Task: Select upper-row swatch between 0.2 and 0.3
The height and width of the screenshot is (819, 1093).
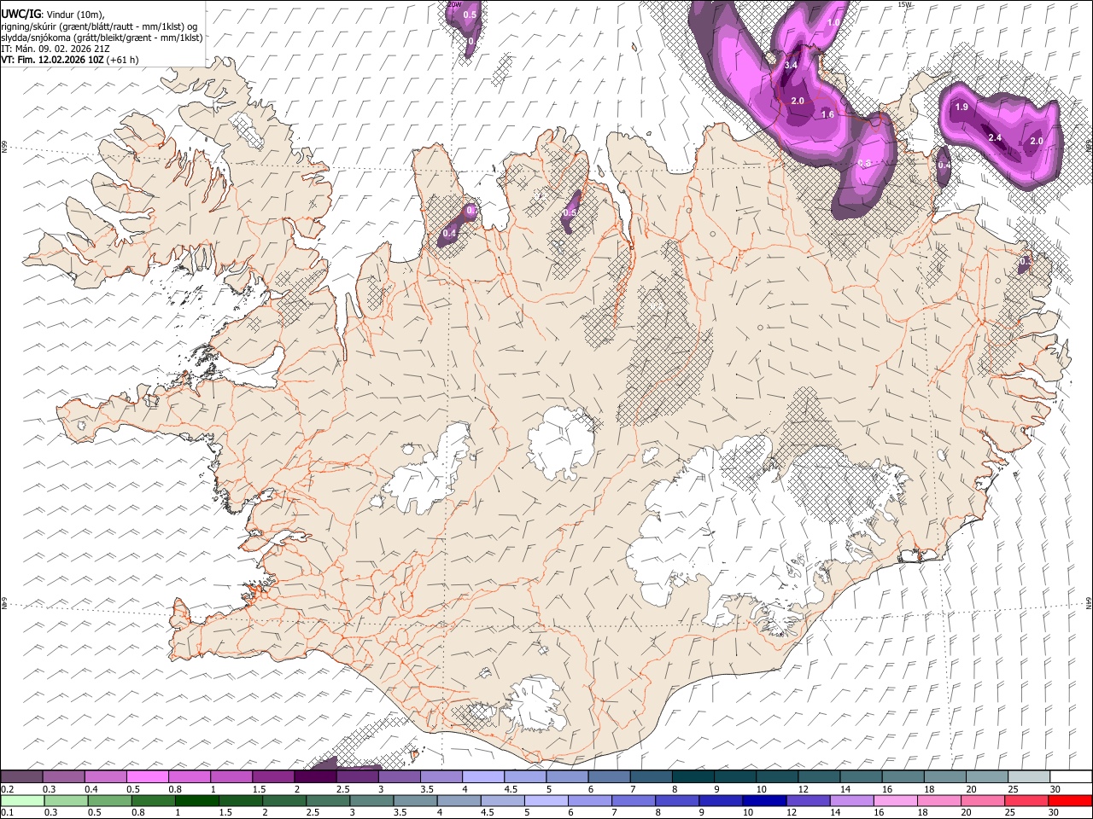Action: (21, 776)
